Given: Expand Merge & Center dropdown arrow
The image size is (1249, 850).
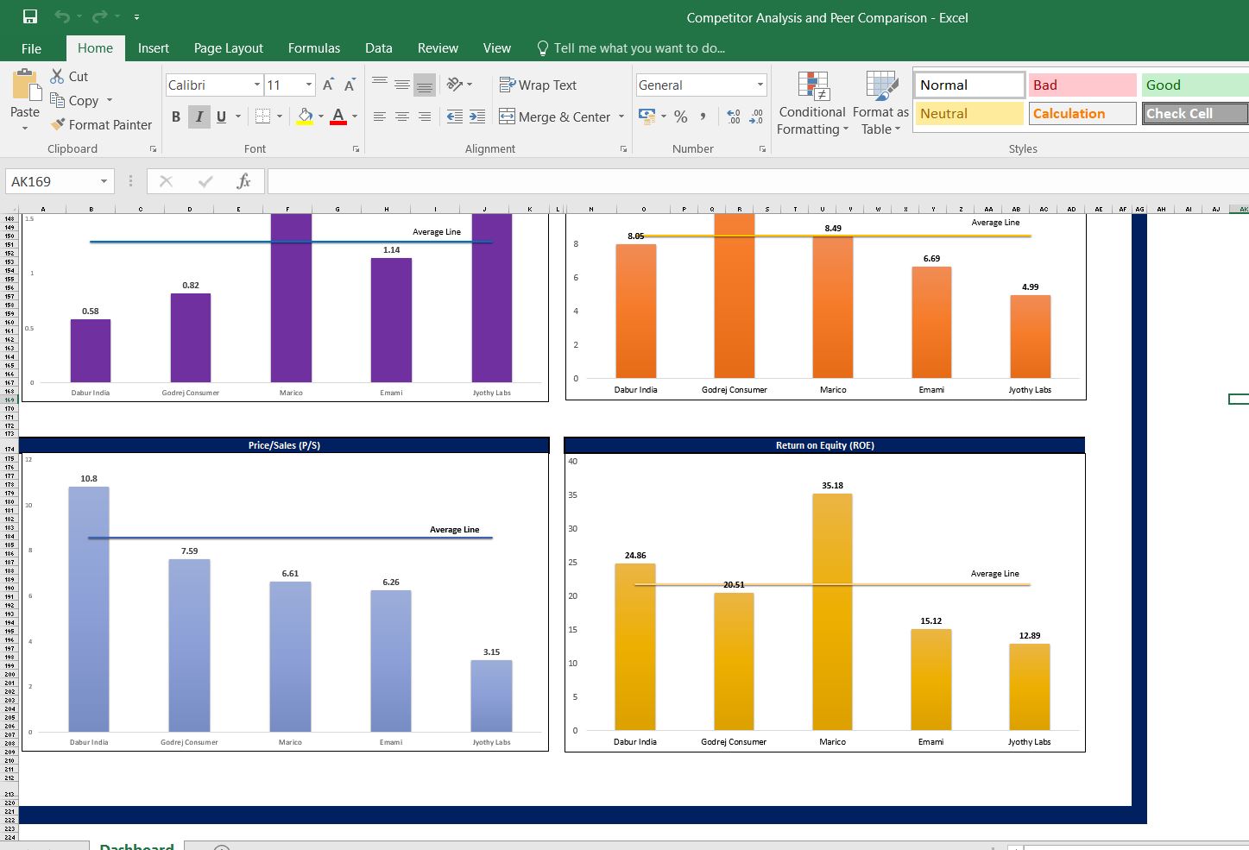Looking at the screenshot, I should point(621,116).
